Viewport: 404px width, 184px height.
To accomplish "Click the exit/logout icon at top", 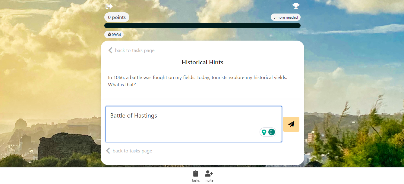I will 109,6.
